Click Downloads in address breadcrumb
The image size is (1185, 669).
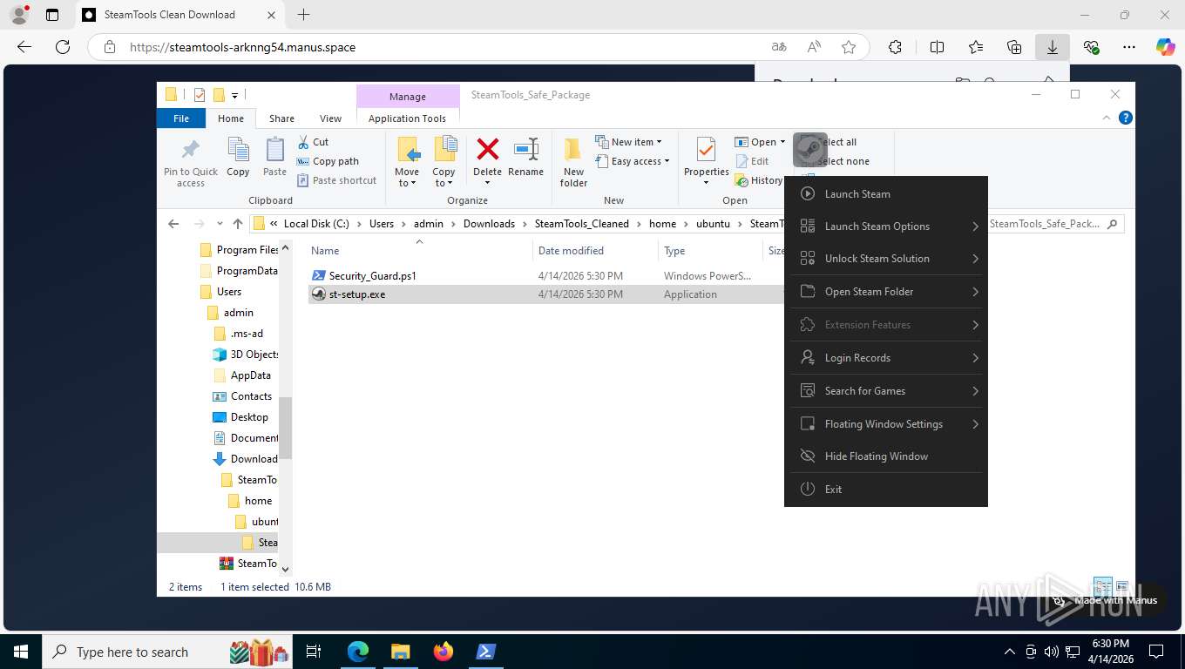click(489, 224)
